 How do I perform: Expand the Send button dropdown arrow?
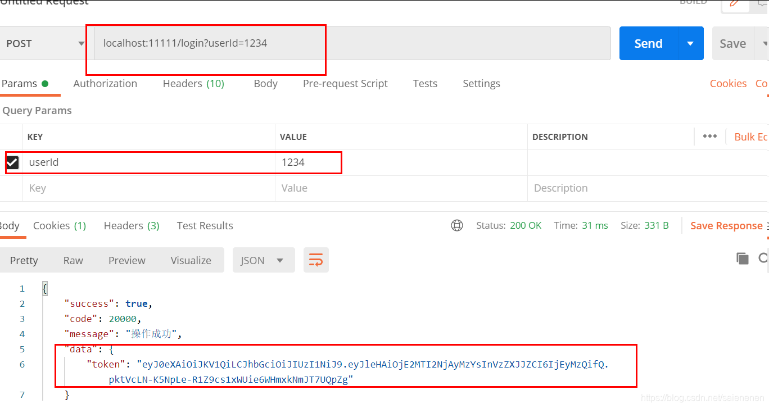point(690,43)
